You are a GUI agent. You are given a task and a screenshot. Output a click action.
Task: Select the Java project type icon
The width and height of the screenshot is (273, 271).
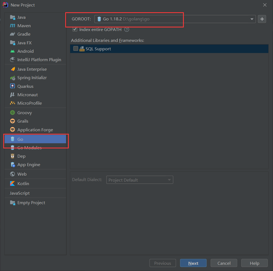[x=13, y=17]
